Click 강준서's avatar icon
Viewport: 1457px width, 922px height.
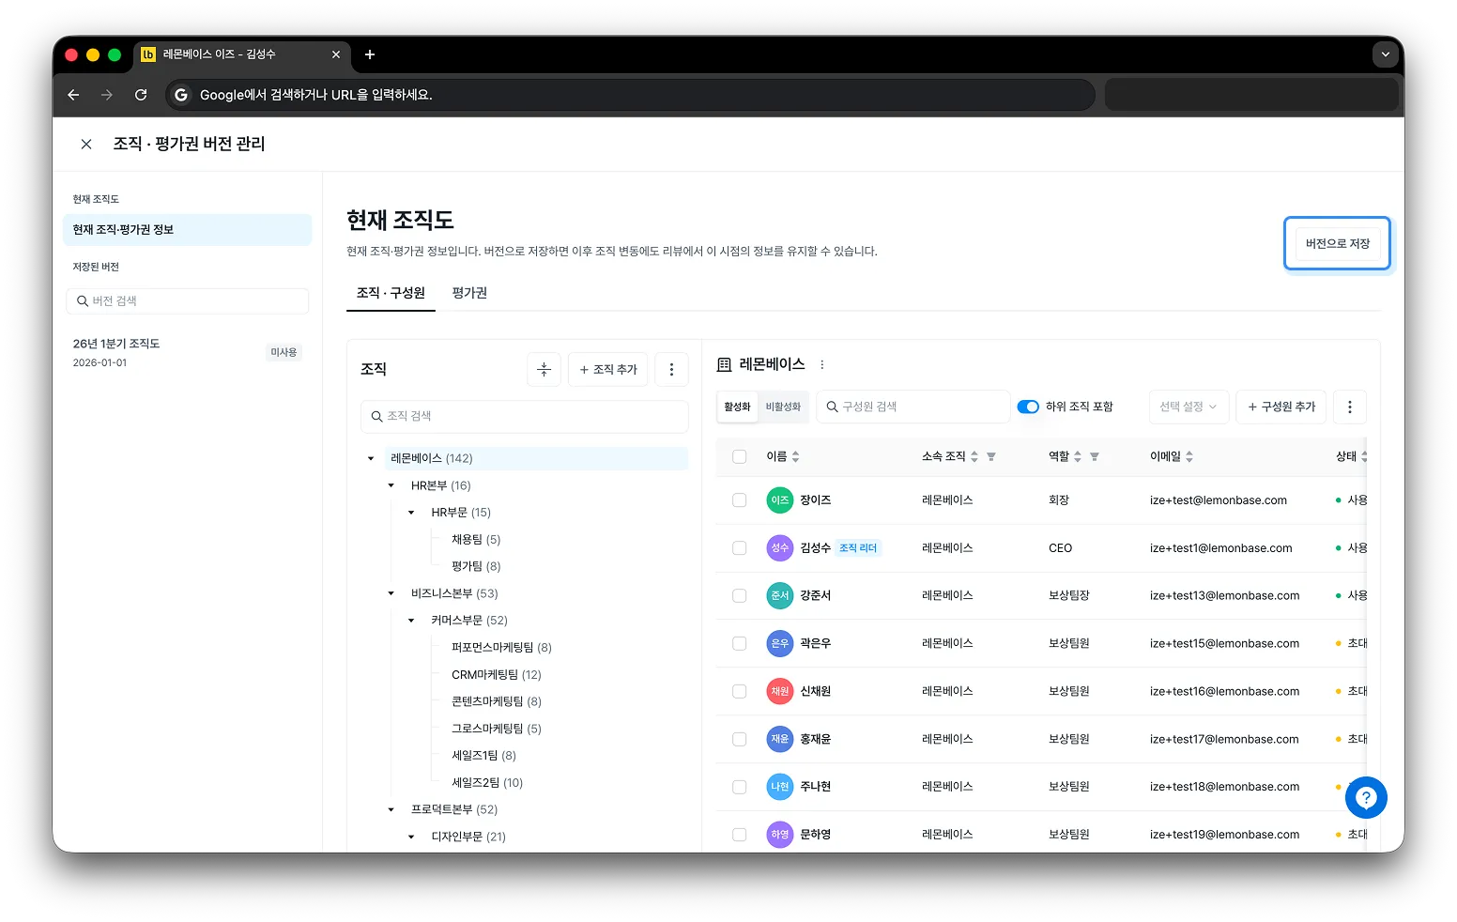coord(780,595)
